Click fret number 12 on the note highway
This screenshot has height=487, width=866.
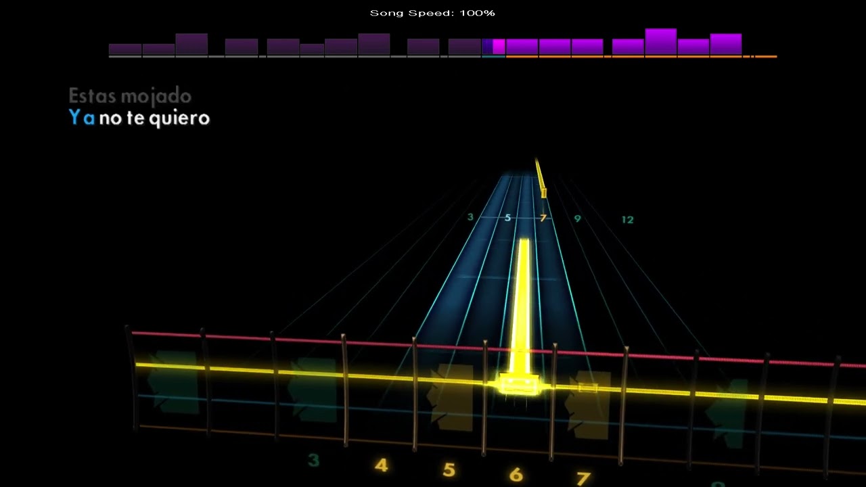627,220
